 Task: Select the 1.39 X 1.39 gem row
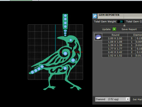(122, 45)
